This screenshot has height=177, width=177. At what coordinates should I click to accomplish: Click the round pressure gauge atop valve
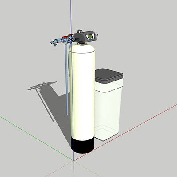[x=80, y=31]
